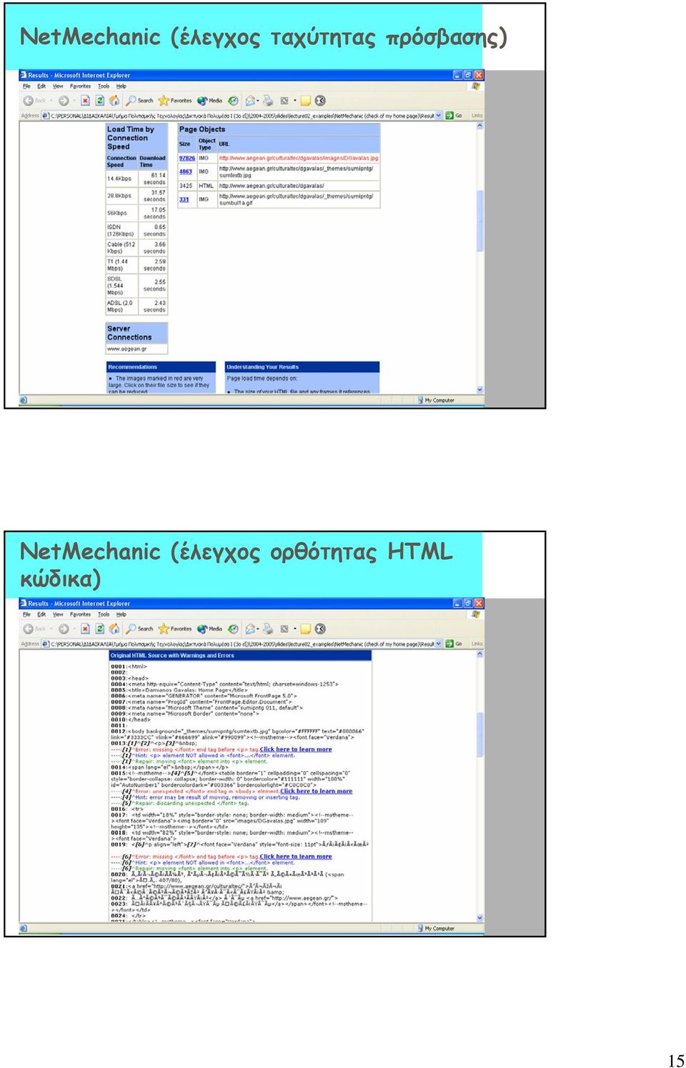The width and height of the screenshot is (686, 1068).
Task: Go Home in the lower Explorer window
Action: pos(114,629)
